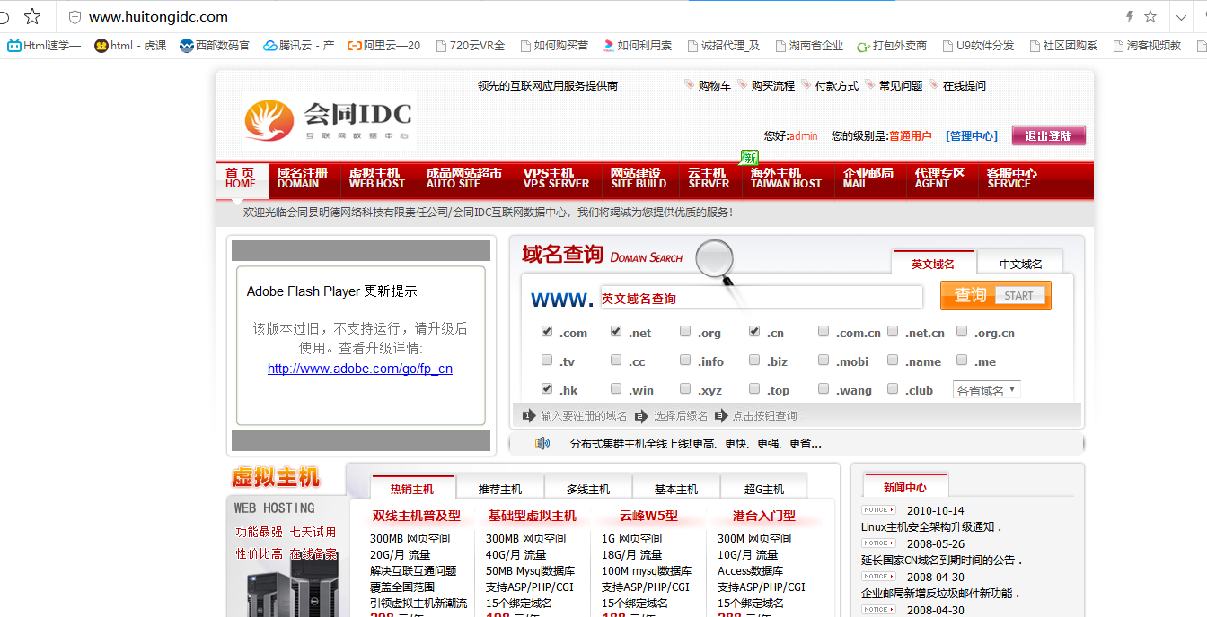Expand the 各省域名 dropdown

click(986, 390)
